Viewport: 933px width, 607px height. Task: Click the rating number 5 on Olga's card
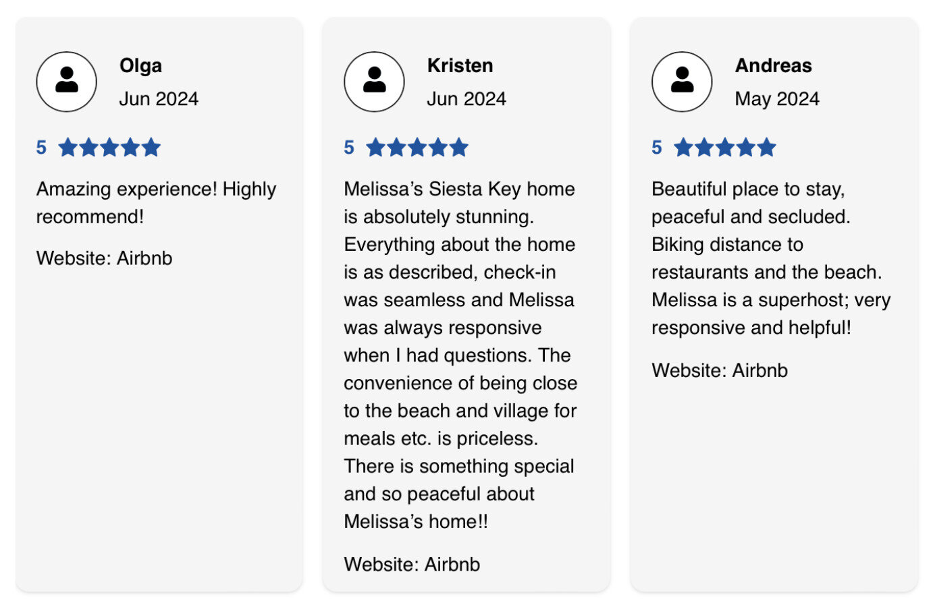point(41,147)
